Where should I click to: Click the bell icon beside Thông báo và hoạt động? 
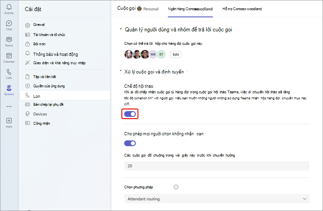[27, 53]
